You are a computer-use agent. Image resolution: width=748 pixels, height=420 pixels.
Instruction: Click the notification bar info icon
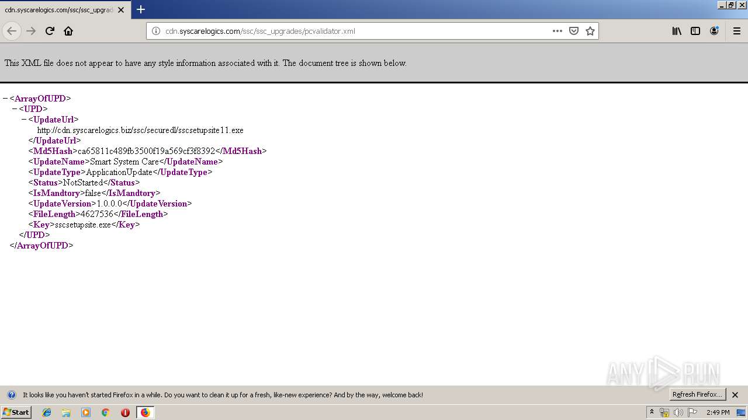[11, 395]
